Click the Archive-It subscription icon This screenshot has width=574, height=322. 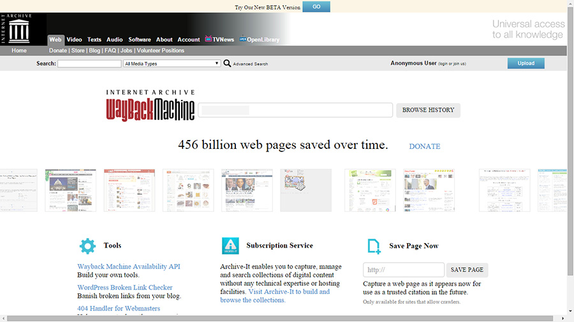pos(230,246)
